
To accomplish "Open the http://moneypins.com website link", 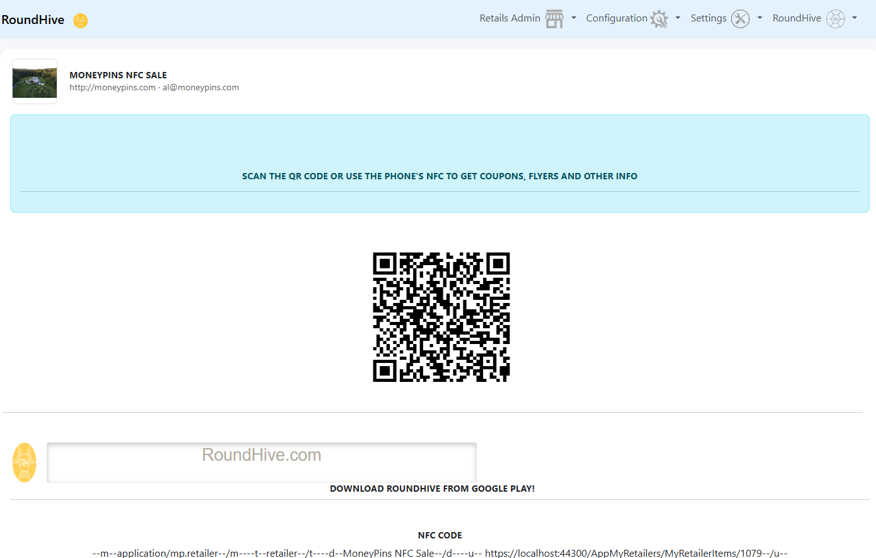I will click(112, 88).
